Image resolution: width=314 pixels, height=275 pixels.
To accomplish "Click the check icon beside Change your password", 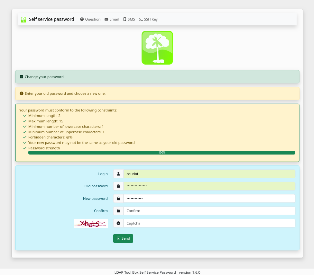I will [x=22, y=77].
